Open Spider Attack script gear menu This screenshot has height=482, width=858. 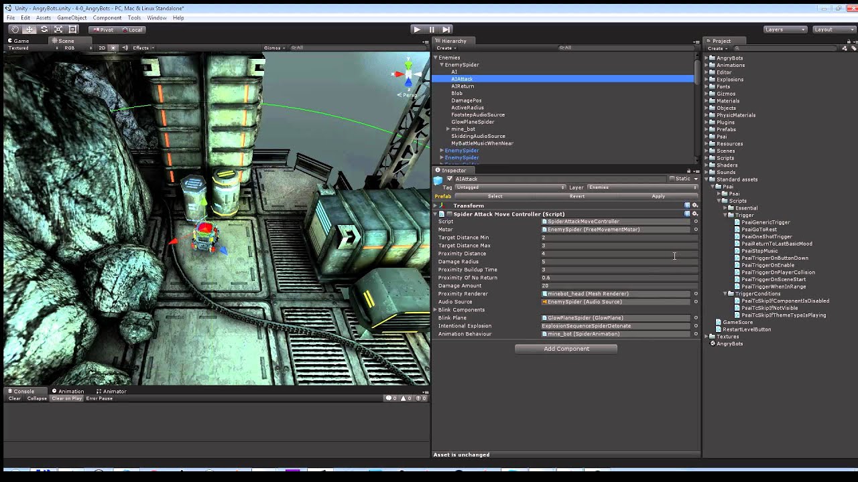[695, 214]
